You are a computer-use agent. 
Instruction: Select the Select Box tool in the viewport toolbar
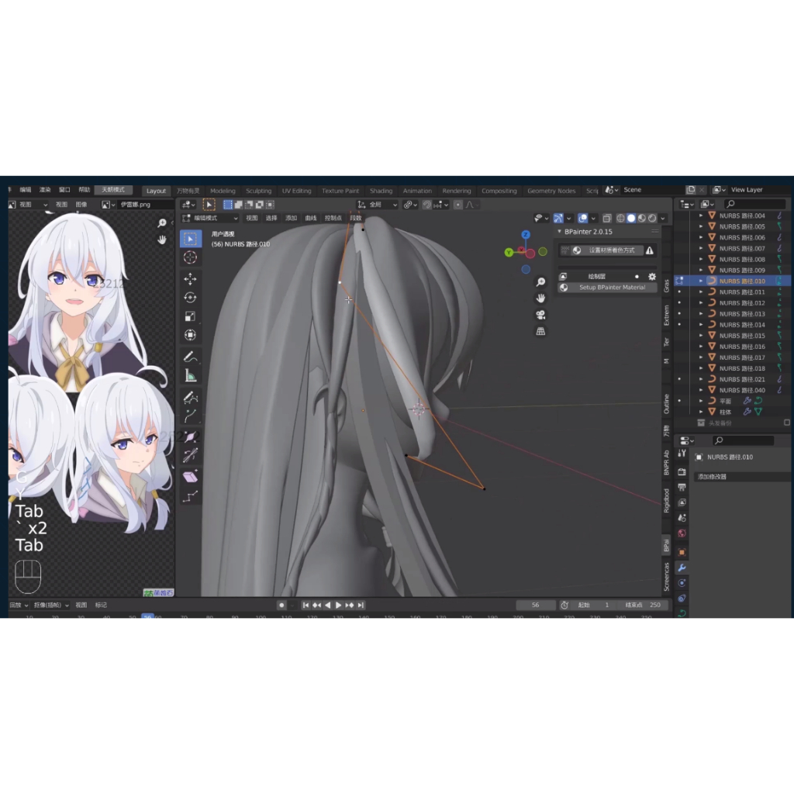click(x=191, y=239)
